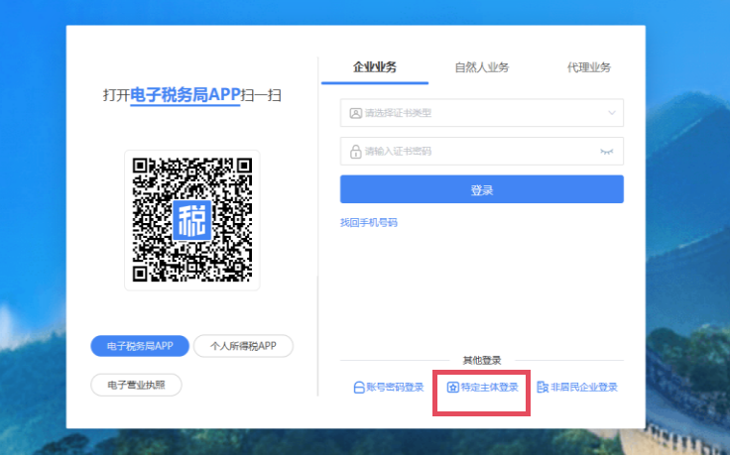Screen dimensions: 730x456
Task: Click the chevron arrow in certificate type box
Action: click(x=611, y=113)
